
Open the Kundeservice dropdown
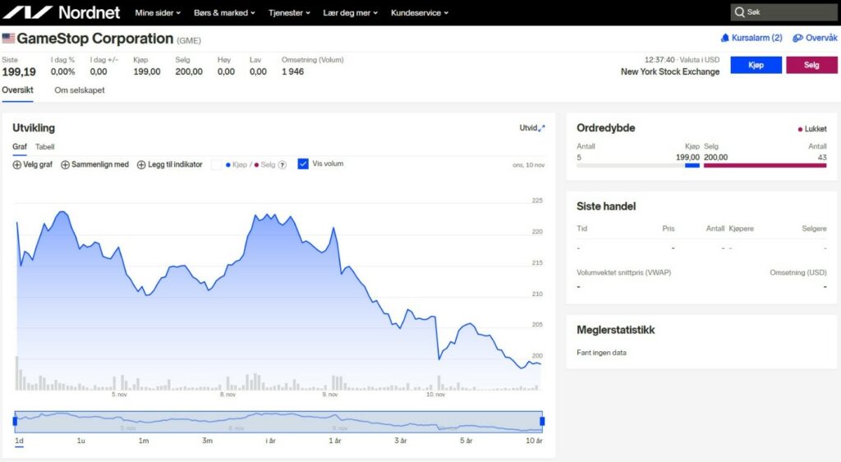coord(420,13)
